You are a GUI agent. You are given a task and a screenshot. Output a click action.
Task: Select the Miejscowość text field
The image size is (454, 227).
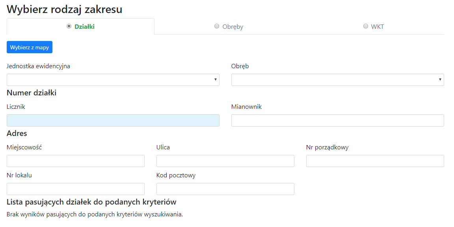75,161
